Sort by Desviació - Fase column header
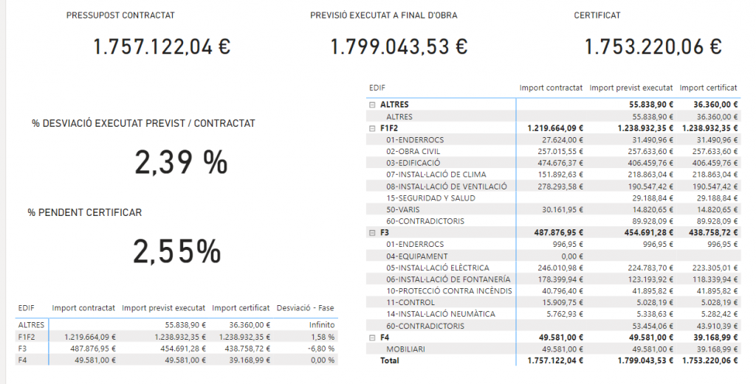The height and width of the screenshot is (384, 756). 306,308
